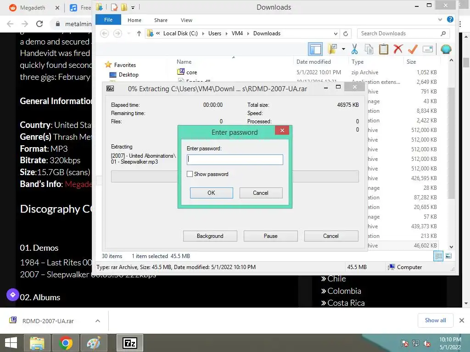Cancel the Enter password dialog

tap(261, 193)
